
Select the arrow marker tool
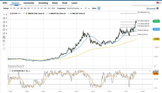click(x=4, y=26)
